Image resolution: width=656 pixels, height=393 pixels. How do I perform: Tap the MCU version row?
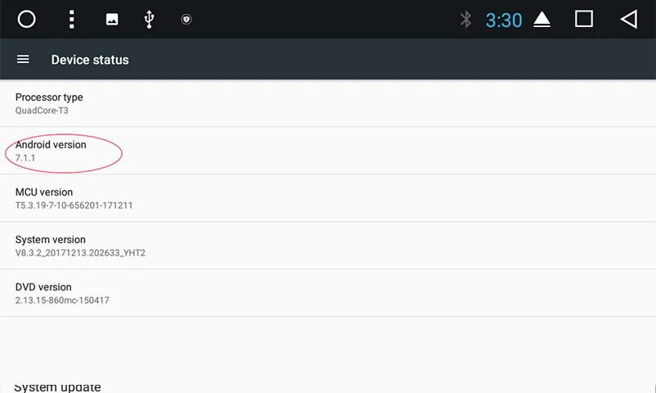327,198
